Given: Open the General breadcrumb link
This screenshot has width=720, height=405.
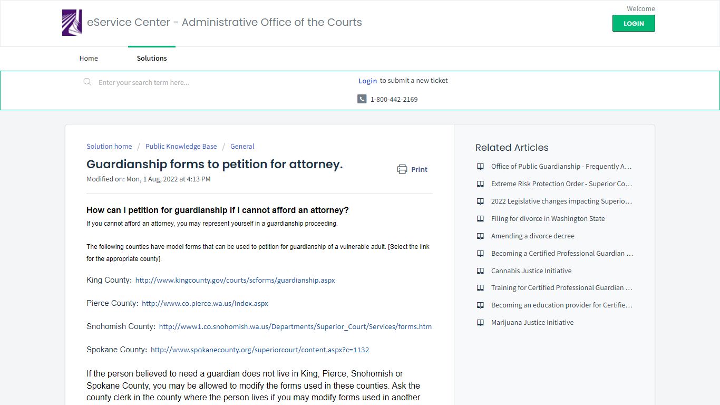Looking at the screenshot, I should coord(242,146).
